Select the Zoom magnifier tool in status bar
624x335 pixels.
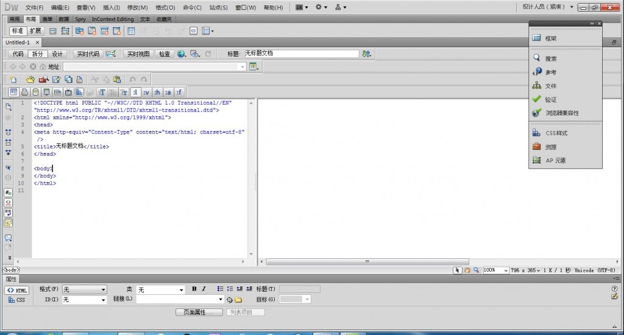(476, 270)
